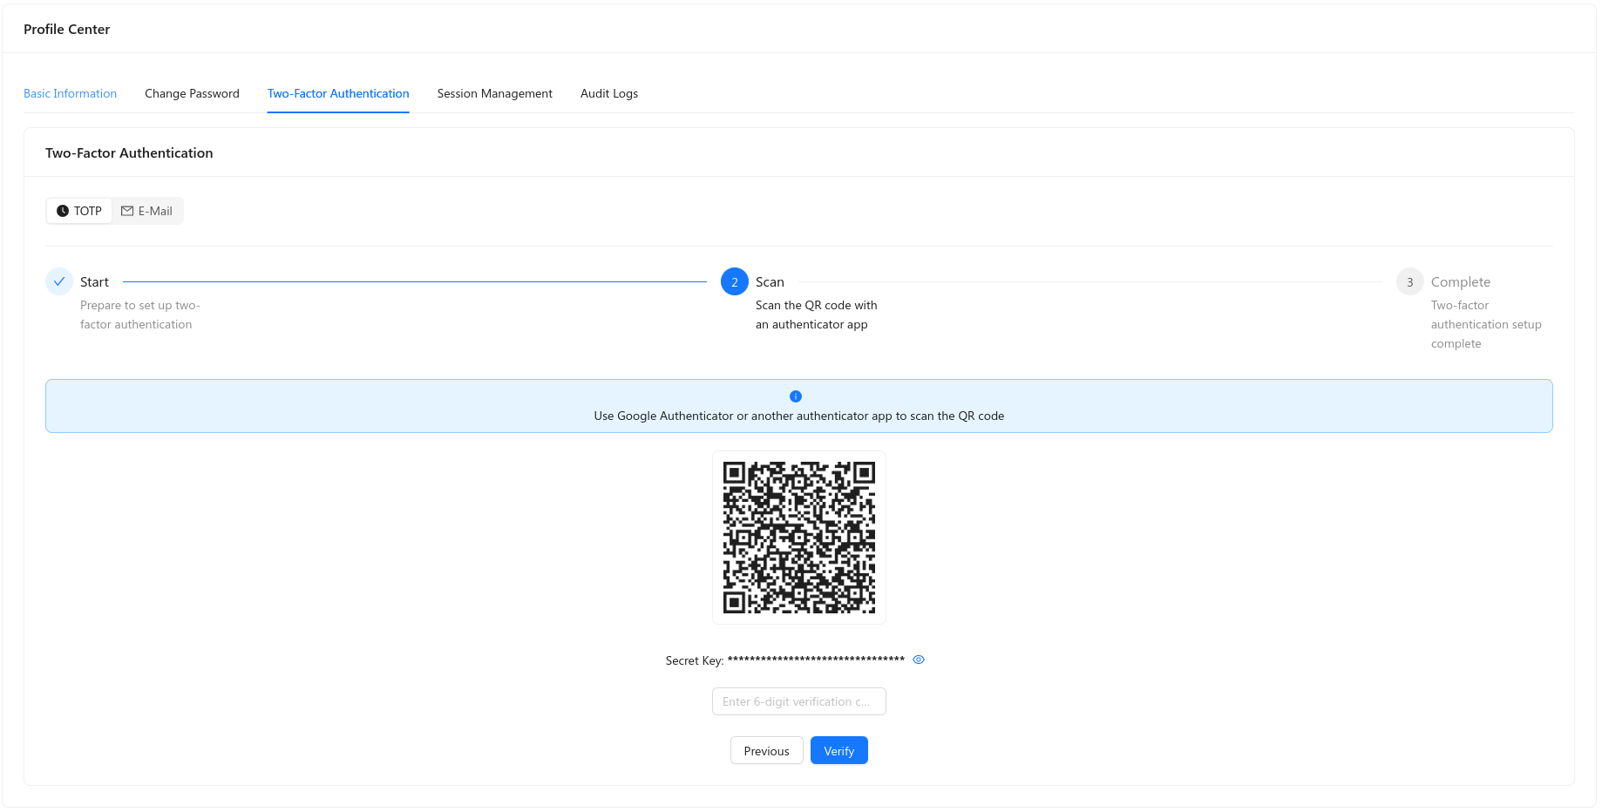Click 'Use Google Authenticator' alert message

(799, 416)
